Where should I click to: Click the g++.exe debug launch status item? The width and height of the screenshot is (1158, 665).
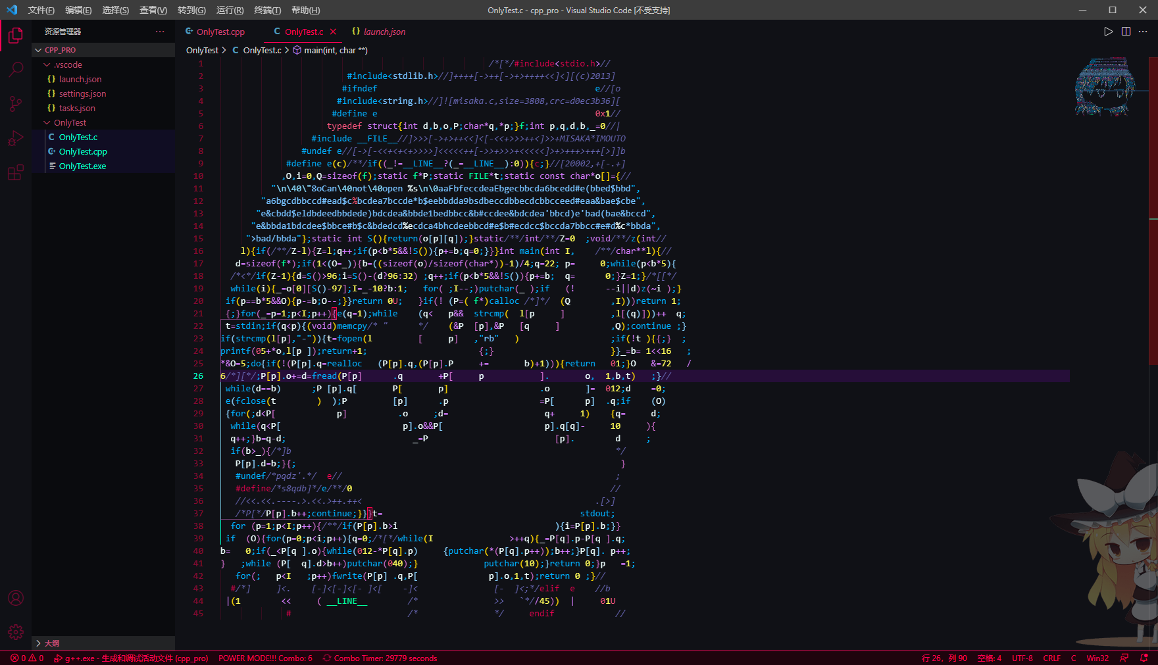131,658
